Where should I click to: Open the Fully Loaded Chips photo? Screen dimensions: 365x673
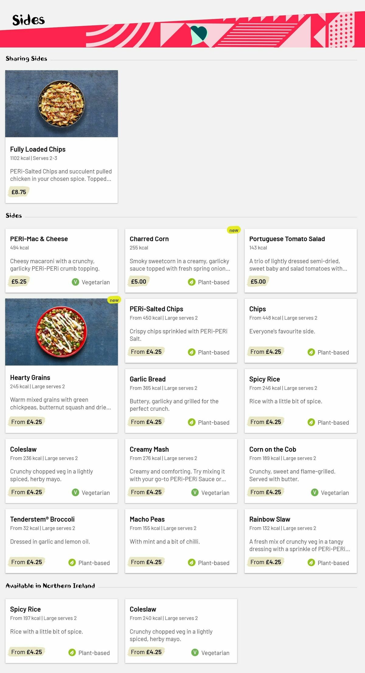tap(61, 104)
